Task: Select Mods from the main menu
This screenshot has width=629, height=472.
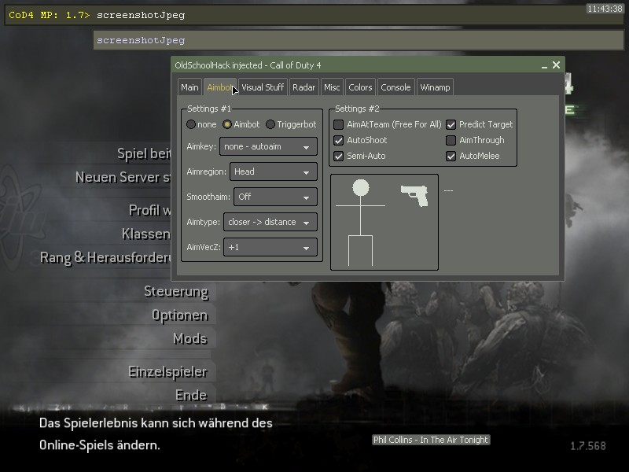Action: [190, 339]
